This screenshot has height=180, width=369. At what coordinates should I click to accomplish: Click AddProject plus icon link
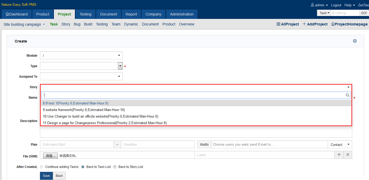pos(304,24)
